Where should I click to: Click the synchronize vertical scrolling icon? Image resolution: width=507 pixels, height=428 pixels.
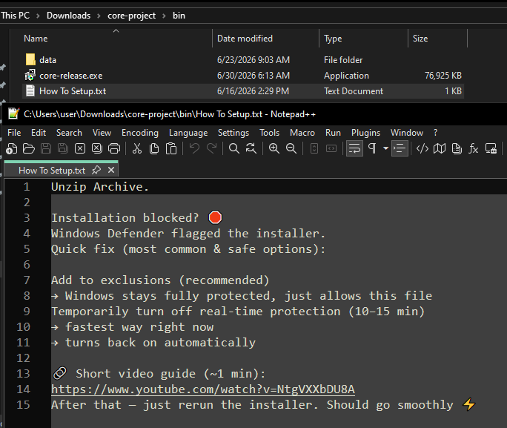(x=314, y=148)
